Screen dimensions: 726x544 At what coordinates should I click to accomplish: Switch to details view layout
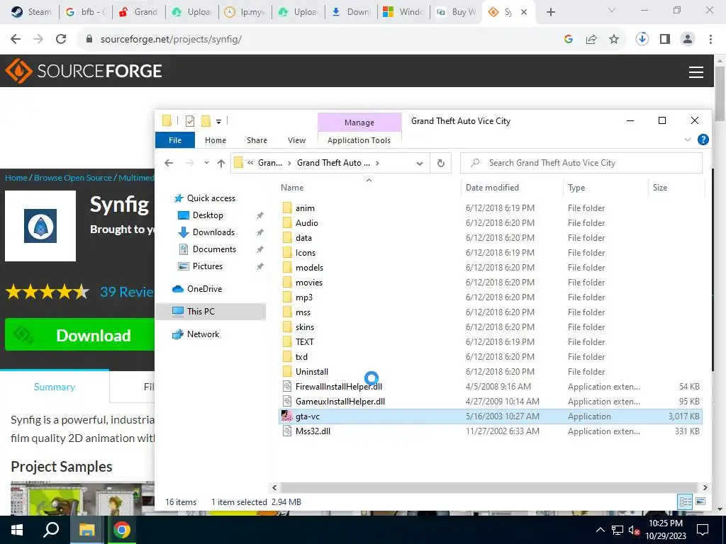(686, 501)
